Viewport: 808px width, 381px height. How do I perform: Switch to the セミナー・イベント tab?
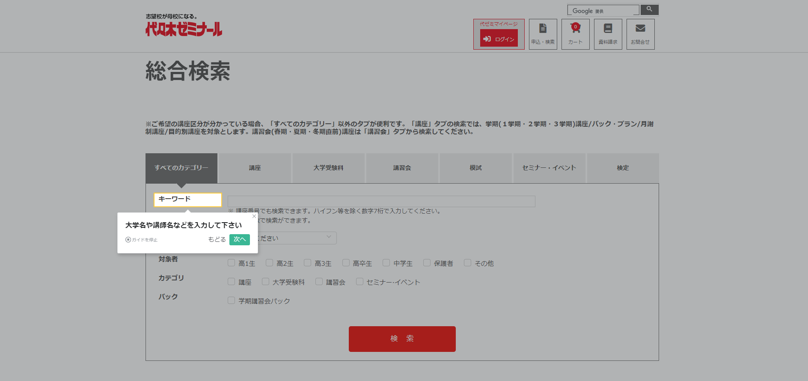tap(550, 168)
